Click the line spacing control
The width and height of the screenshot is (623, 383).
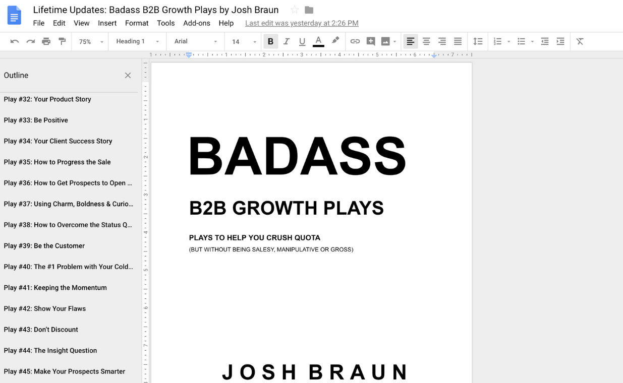click(x=478, y=41)
